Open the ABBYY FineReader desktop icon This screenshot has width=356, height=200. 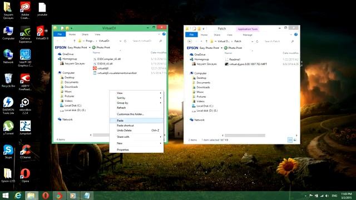click(25, 82)
